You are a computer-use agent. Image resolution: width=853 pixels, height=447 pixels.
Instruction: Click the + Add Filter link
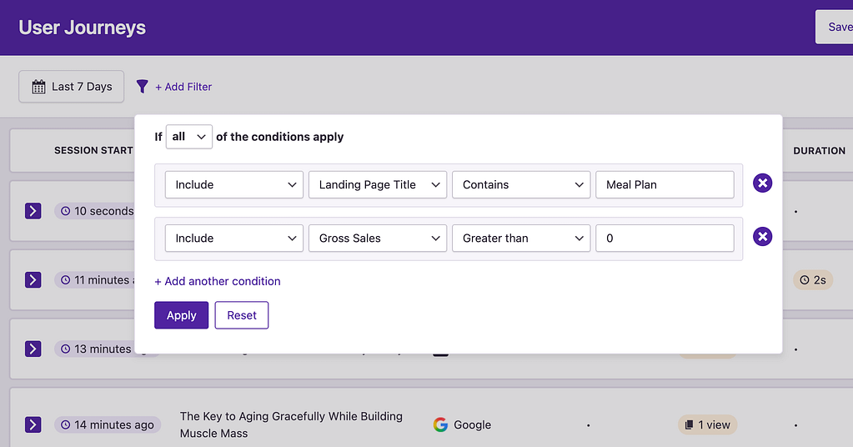183,87
